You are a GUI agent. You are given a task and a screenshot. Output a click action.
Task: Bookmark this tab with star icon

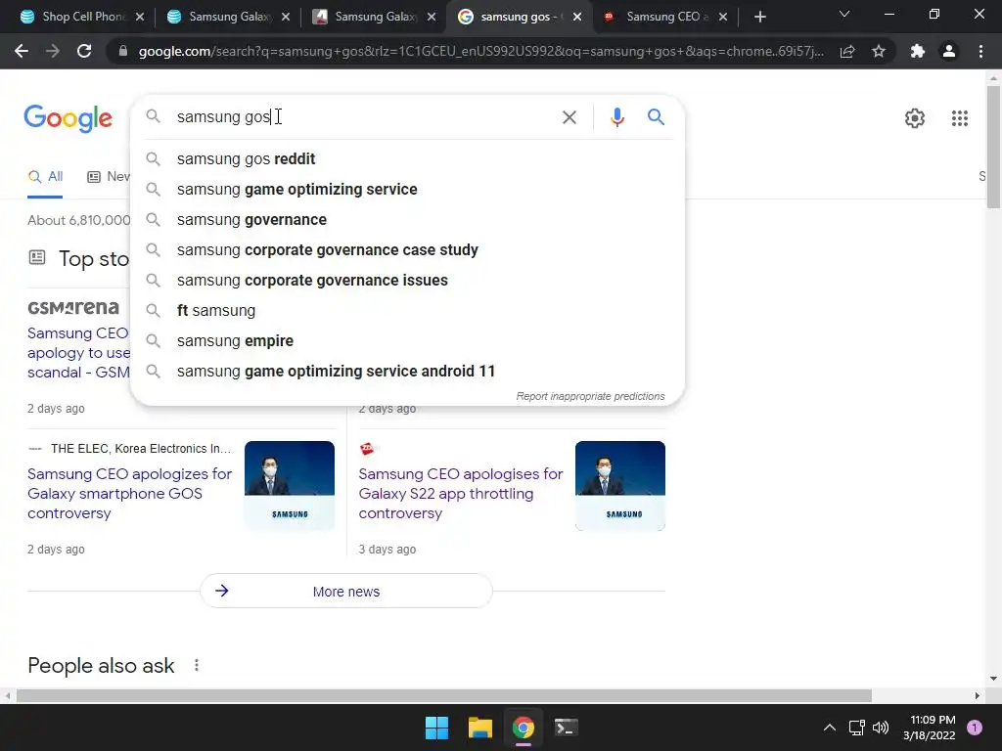pyautogui.click(x=879, y=51)
